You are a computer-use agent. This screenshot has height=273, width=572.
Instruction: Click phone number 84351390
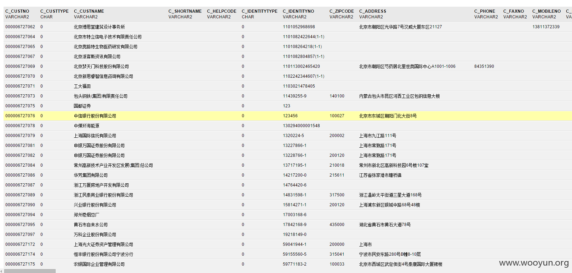click(484, 66)
